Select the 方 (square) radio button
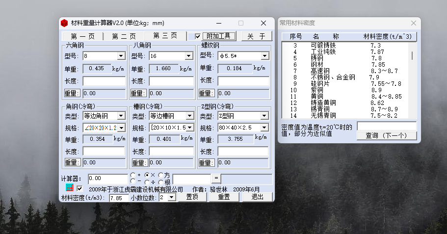447x234 pixels. coord(161,175)
